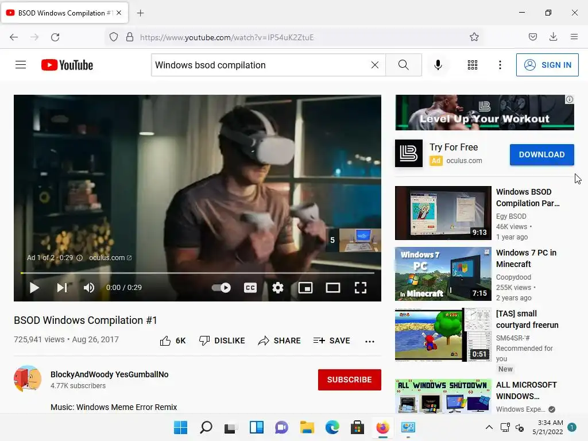Mute the video volume

coord(89,288)
